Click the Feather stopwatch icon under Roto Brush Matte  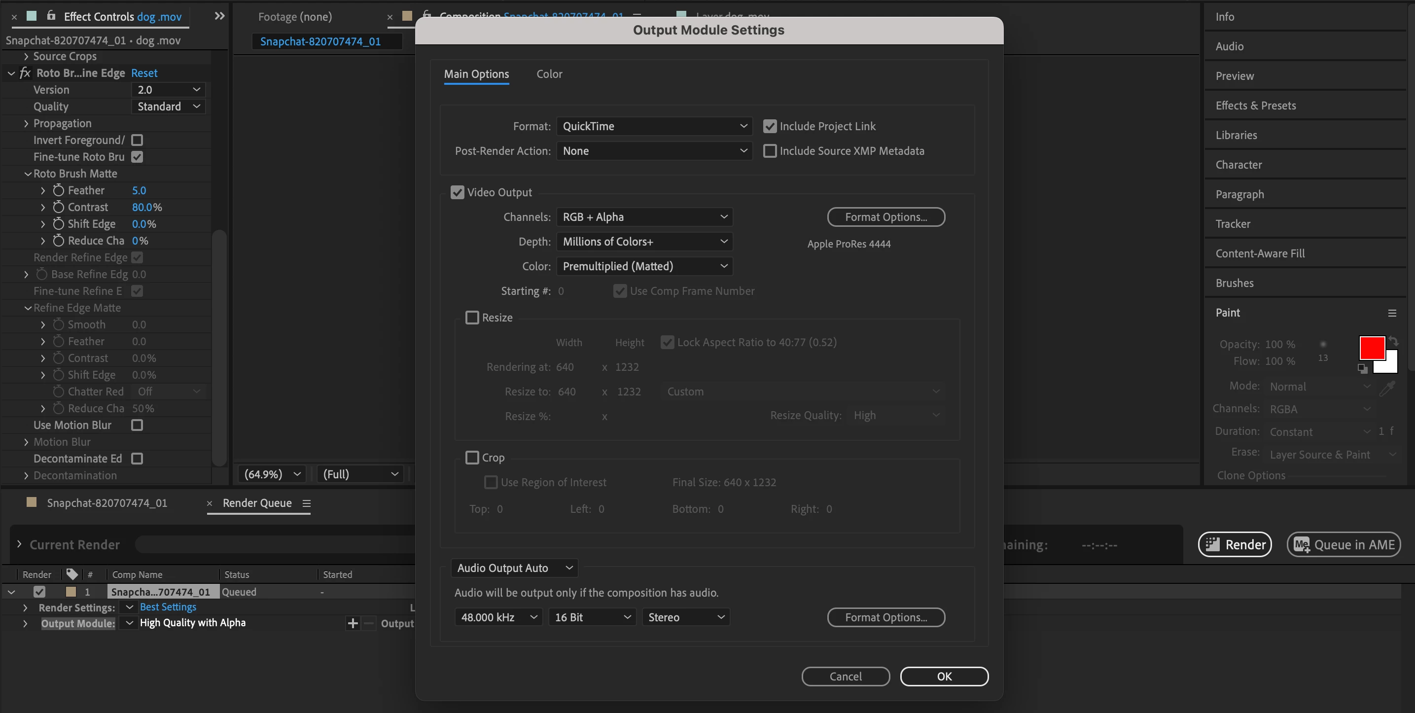pos(58,190)
